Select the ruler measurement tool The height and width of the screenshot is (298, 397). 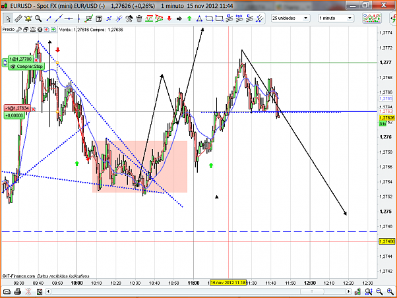[x=18, y=18]
